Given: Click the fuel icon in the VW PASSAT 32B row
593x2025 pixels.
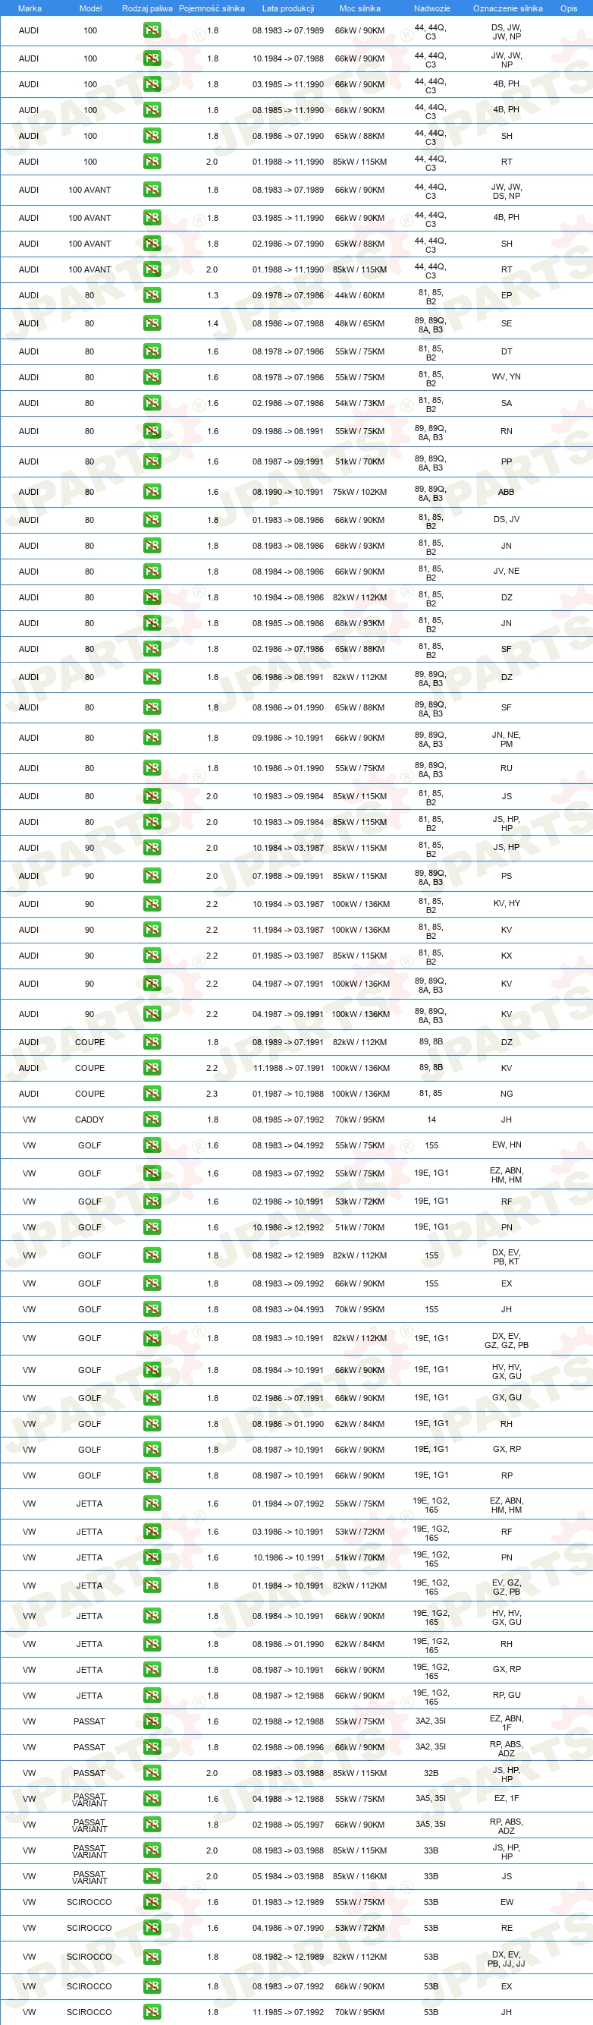Looking at the screenshot, I should click(x=152, y=1773).
